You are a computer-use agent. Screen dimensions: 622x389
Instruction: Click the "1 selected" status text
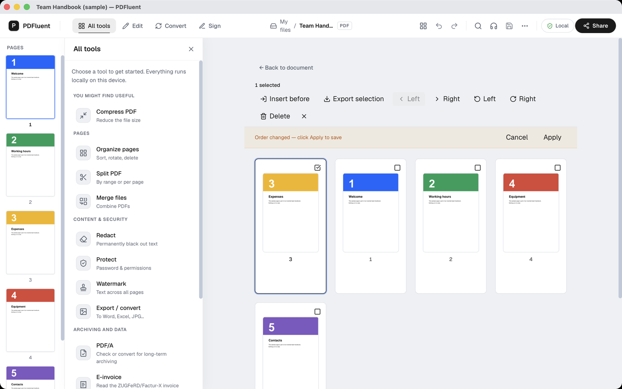tap(267, 85)
